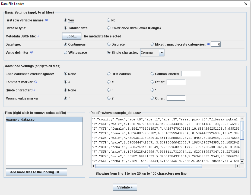The image size is (251, 195).
Task: Select Discrete data type option
Action: point(109,44)
